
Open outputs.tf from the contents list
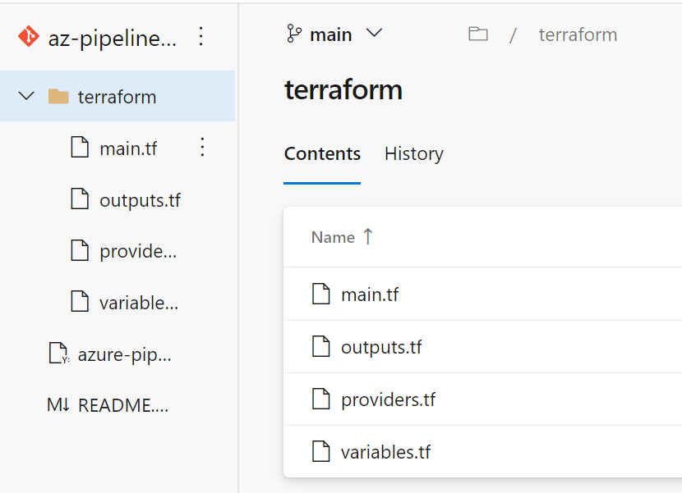381,347
